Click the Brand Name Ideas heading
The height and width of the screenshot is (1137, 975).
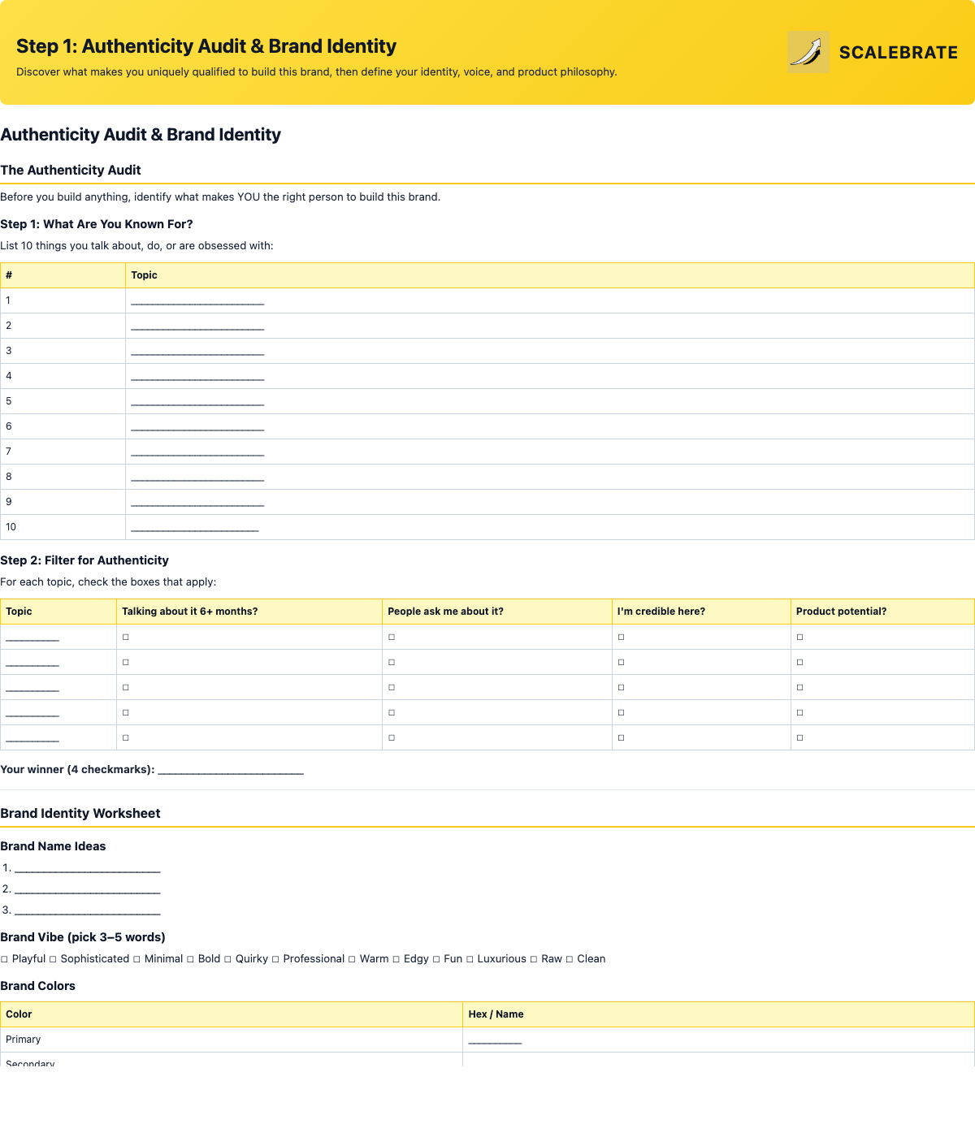pos(53,846)
